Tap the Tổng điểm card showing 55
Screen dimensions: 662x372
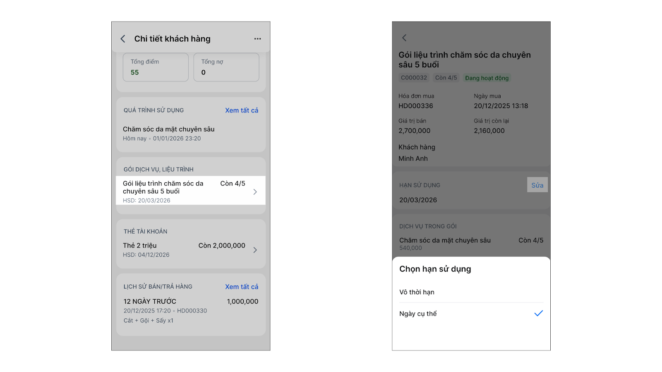156,67
